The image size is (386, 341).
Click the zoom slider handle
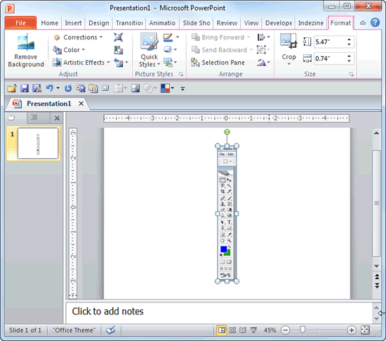[302, 330]
